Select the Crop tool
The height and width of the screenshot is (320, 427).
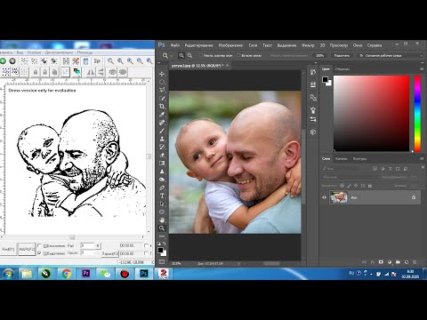click(162, 106)
